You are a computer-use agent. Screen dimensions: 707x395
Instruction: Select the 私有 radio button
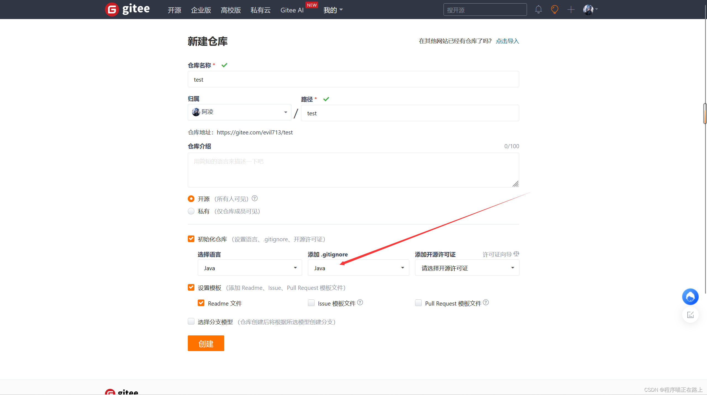(x=191, y=211)
